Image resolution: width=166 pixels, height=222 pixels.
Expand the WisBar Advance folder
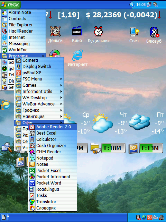[x=39, y=104]
